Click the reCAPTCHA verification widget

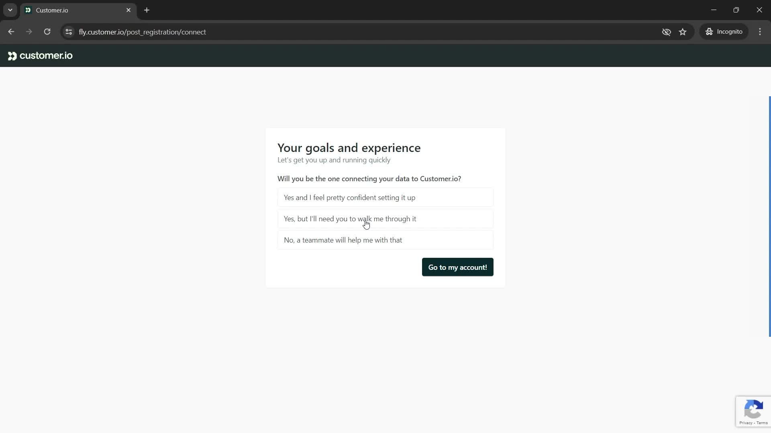pyautogui.click(x=754, y=412)
